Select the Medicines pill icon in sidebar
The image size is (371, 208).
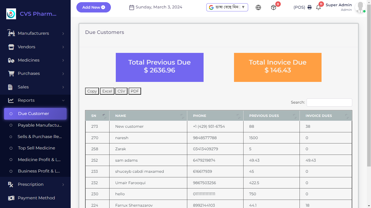tap(11, 60)
